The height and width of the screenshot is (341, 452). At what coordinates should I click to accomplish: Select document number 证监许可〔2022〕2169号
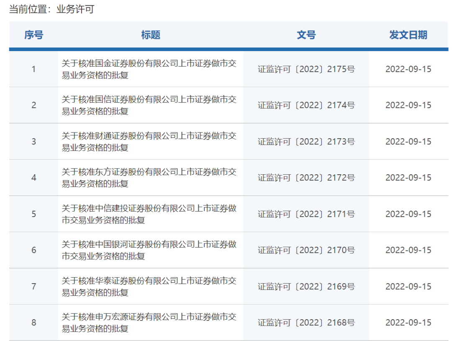point(306,287)
